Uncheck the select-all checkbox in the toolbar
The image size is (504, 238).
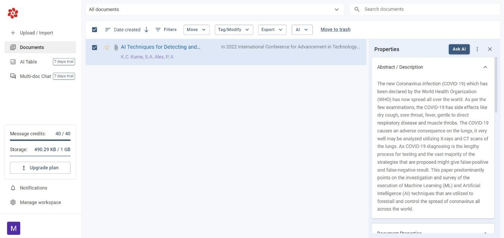[94, 30]
